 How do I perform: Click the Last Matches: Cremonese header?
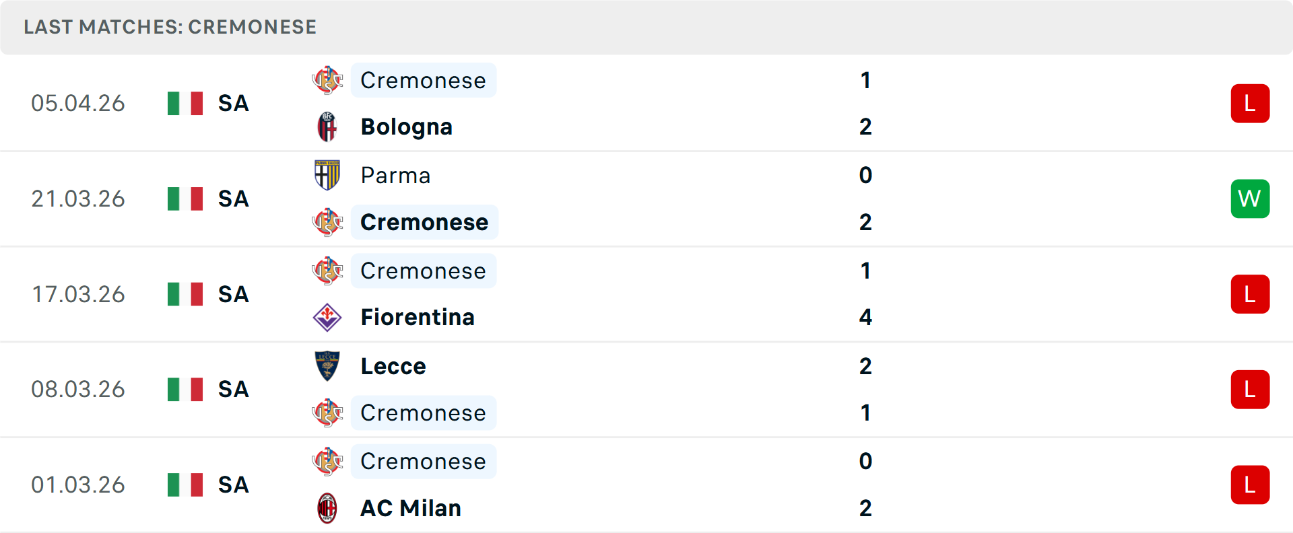coord(170,27)
